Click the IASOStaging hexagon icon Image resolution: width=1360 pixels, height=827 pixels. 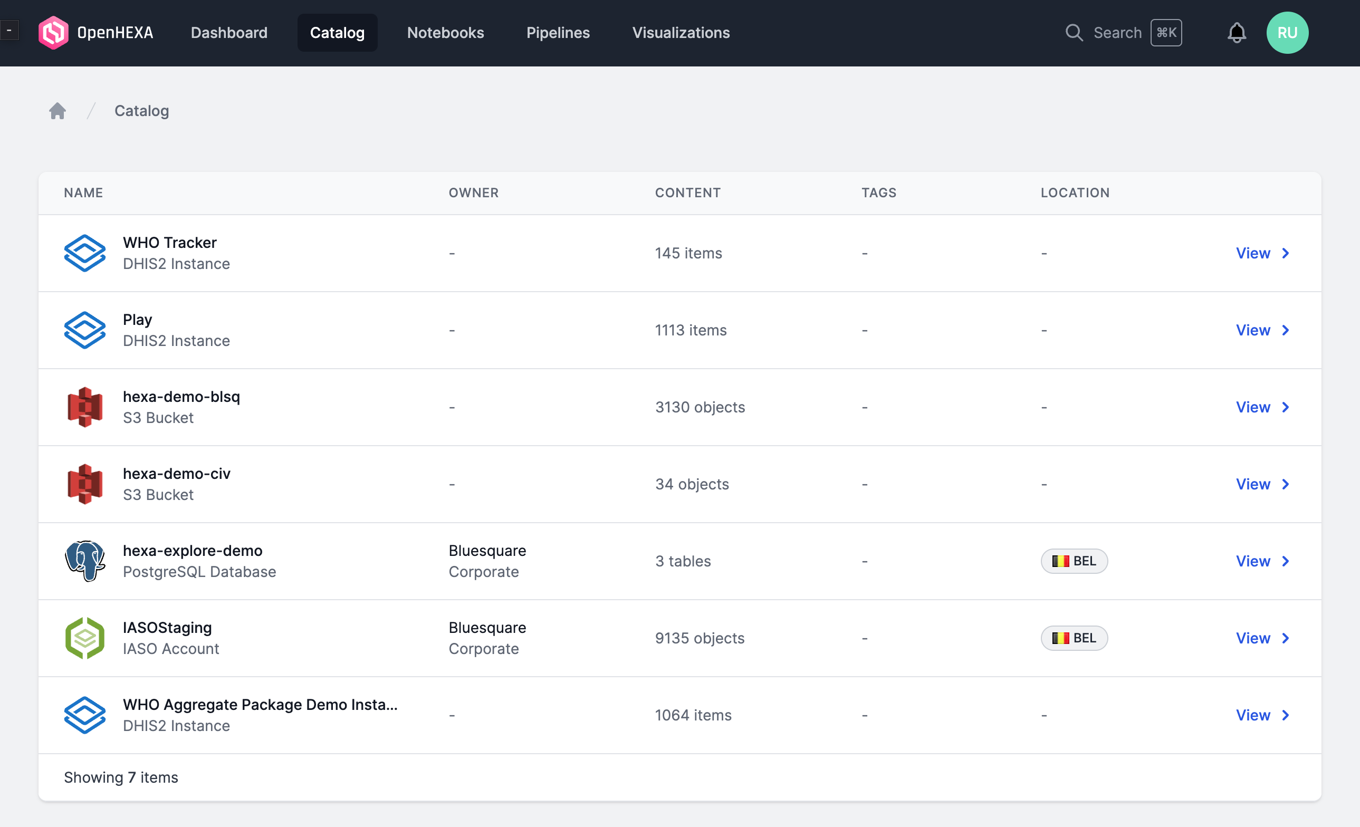click(x=84, y=638)
